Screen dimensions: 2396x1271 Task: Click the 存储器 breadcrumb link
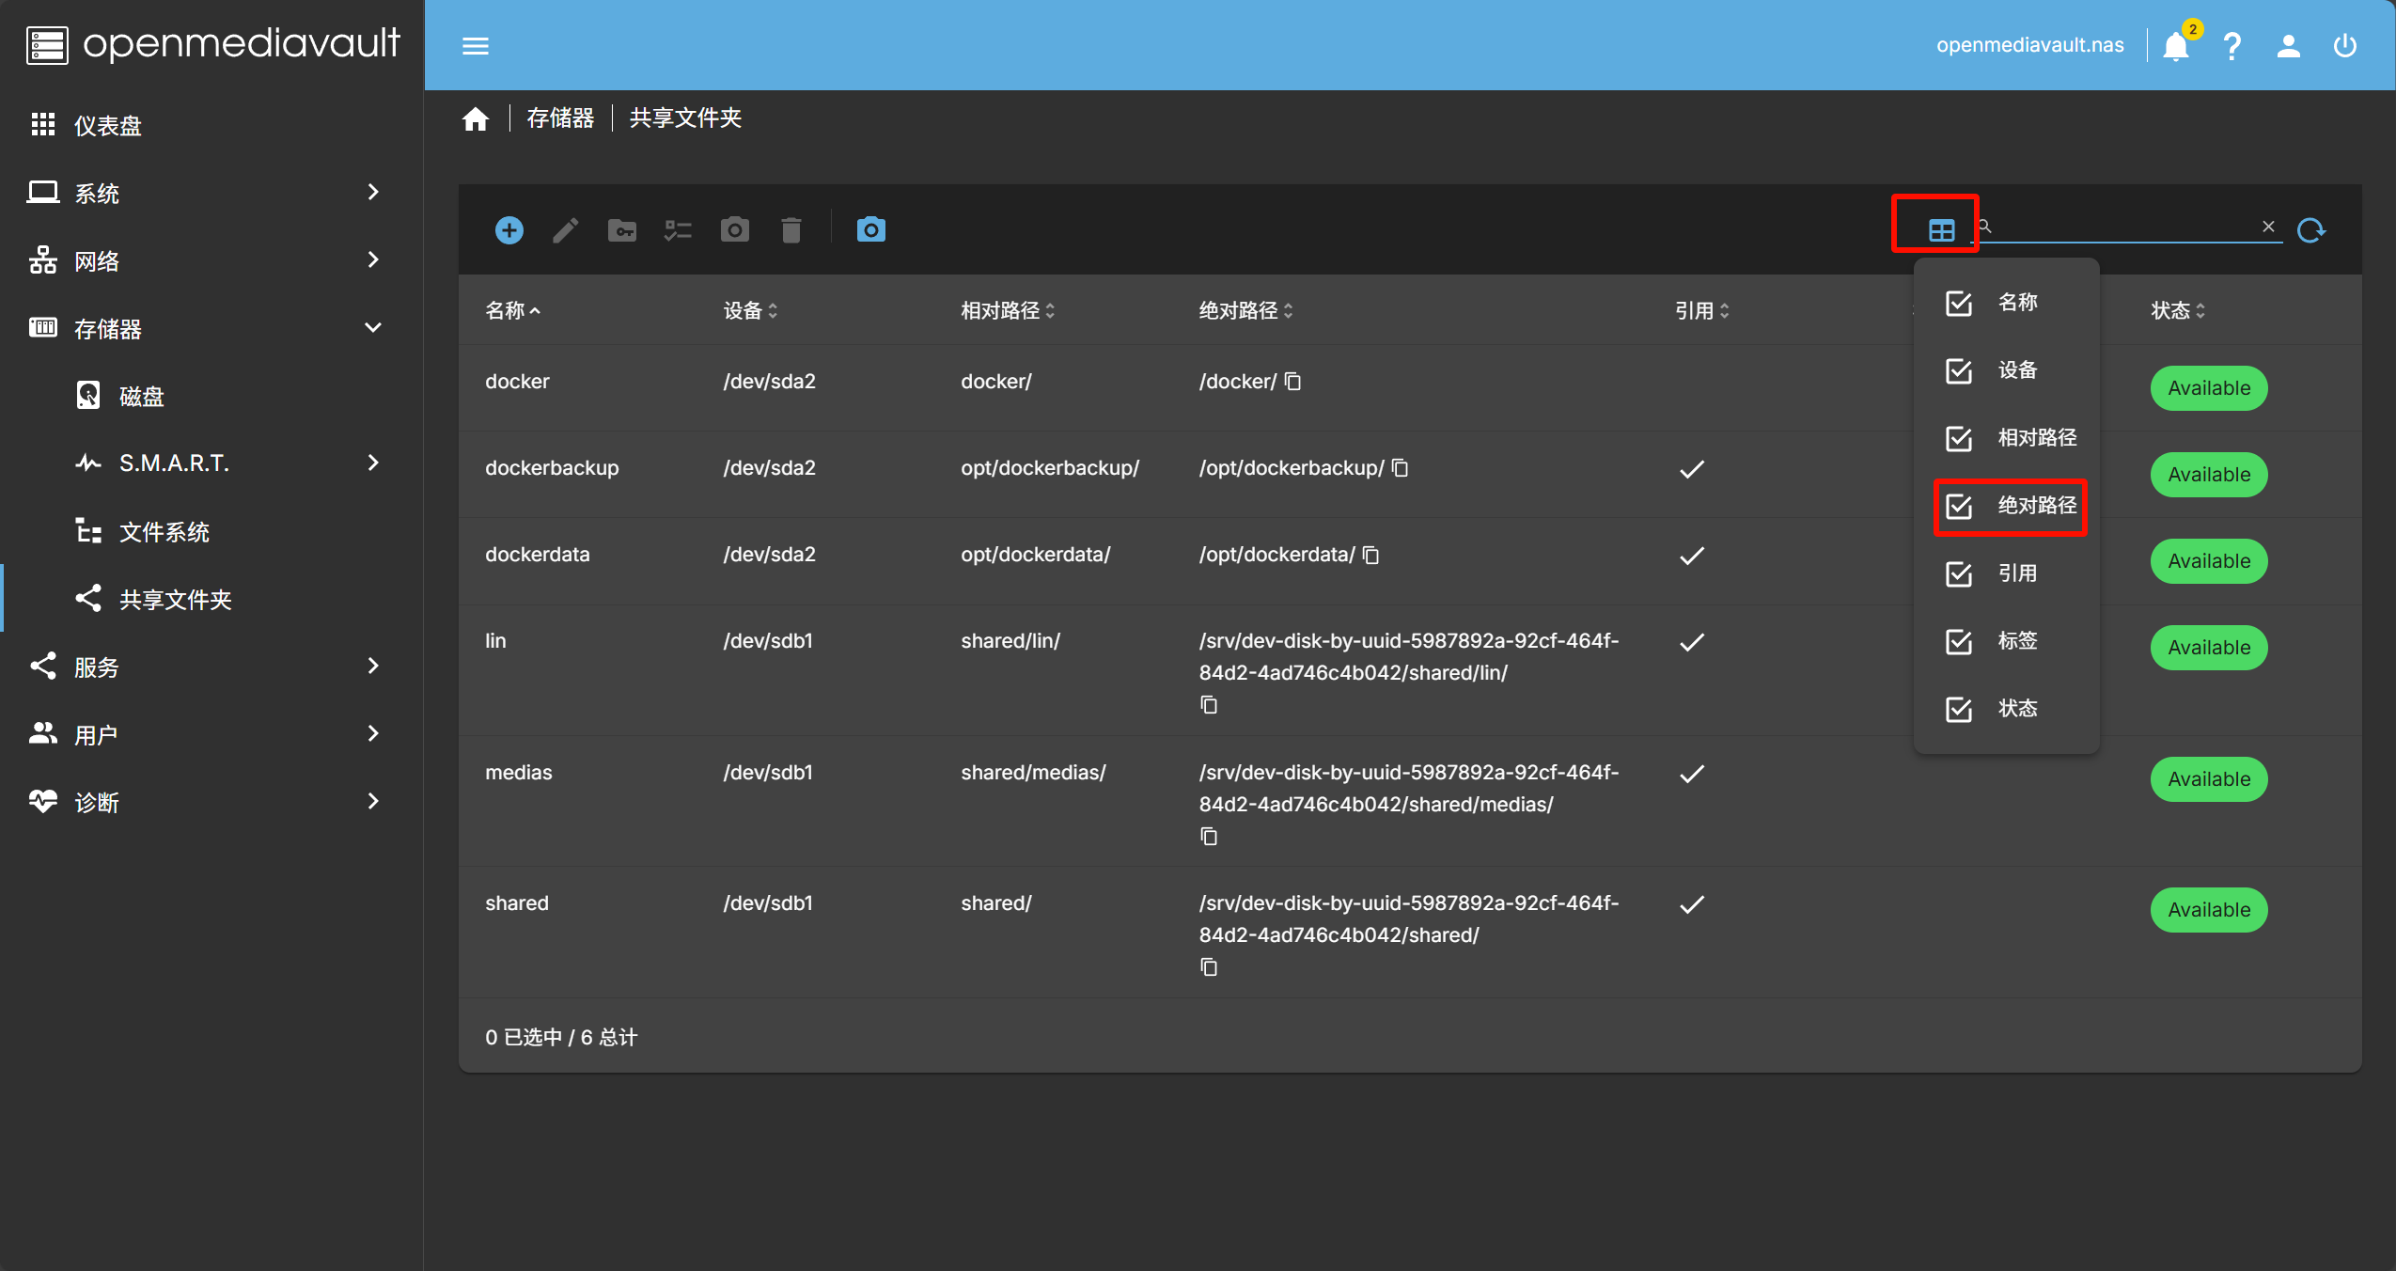[x=560, y=118]
